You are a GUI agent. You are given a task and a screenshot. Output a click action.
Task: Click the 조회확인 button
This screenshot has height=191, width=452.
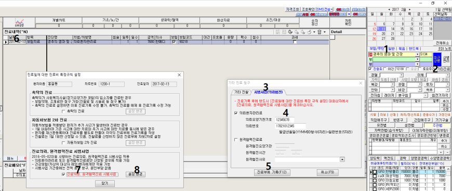pyautogui.click(x=308, y=9)
